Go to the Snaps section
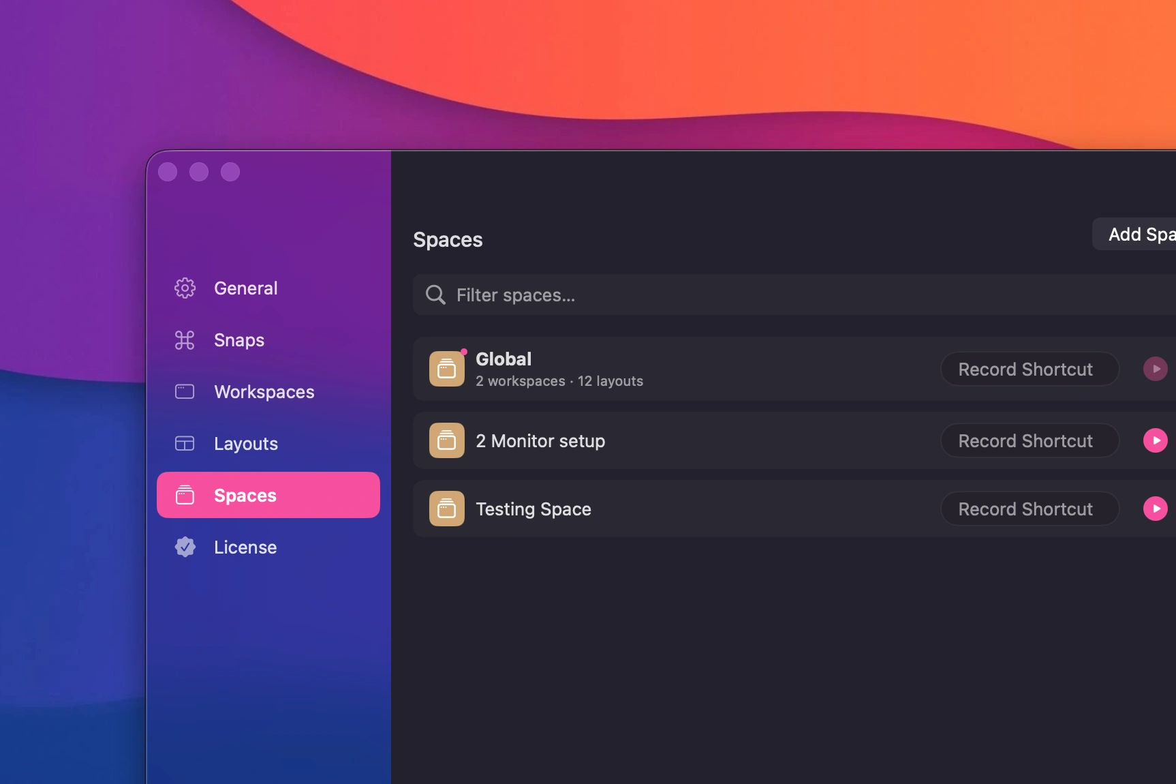Image resolution: width=1176 pixels, height=784 pixels. click(x=268, y=340)
